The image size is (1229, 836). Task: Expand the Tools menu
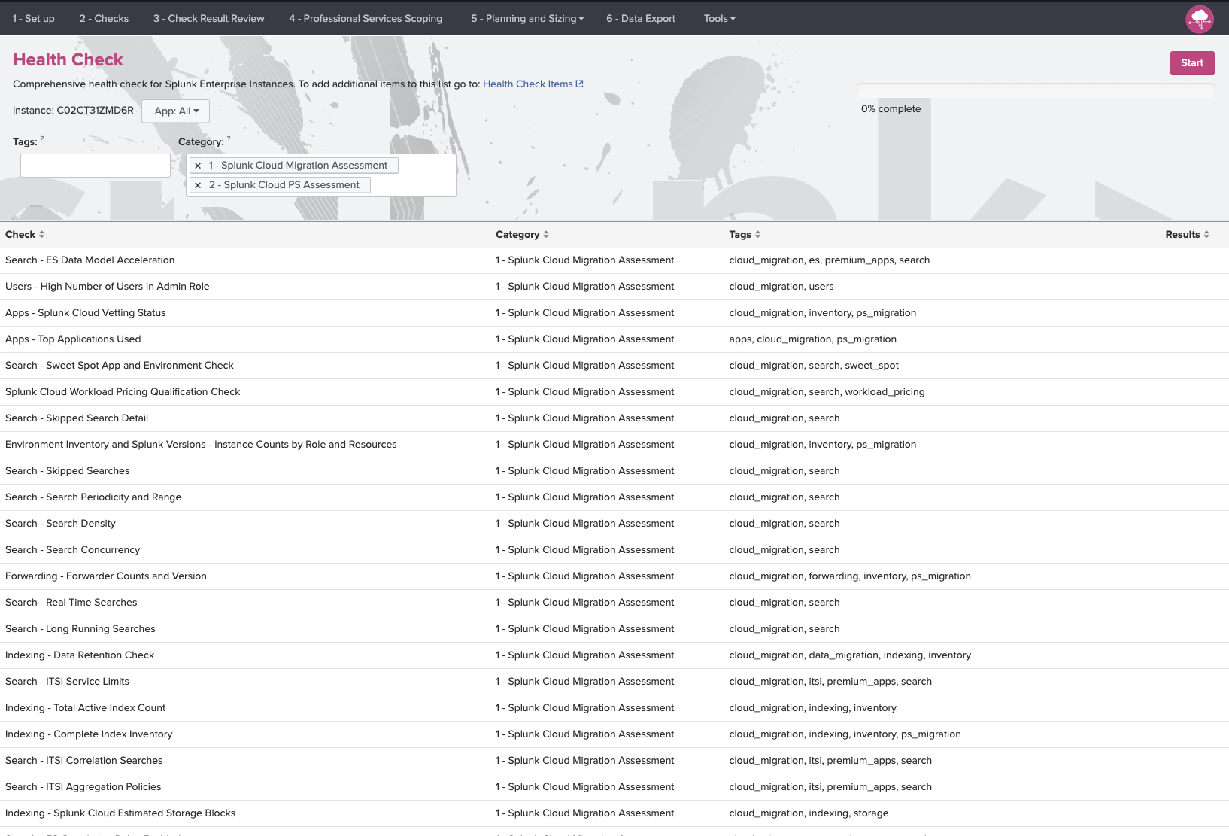click(x=720, y=18)
